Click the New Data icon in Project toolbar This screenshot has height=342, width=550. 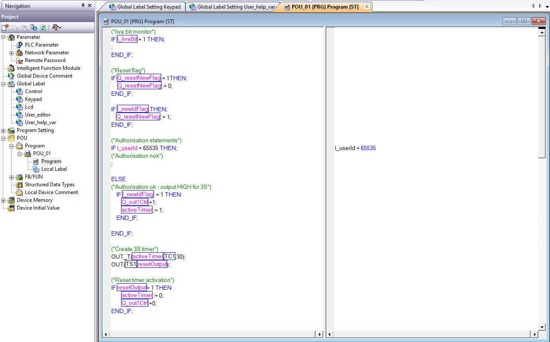(5, 28)
